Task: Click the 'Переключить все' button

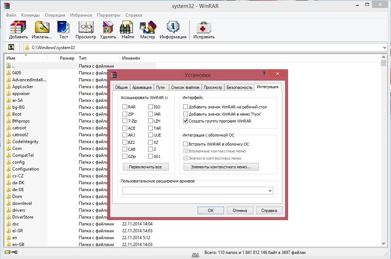Action: [146, 167]
